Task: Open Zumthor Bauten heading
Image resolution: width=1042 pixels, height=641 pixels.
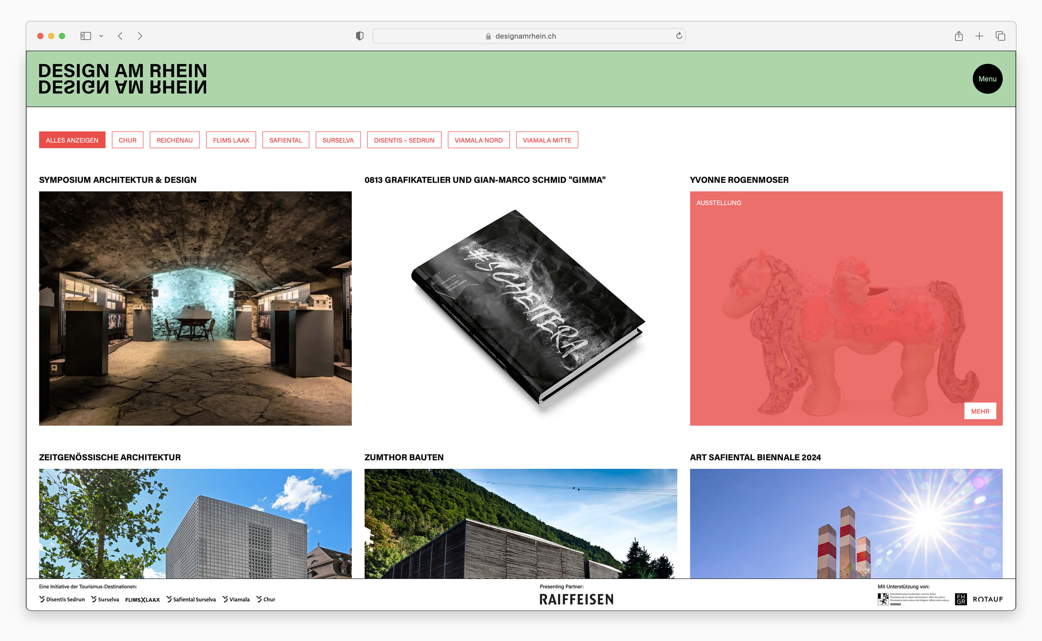Action: [x=404, y=457]
